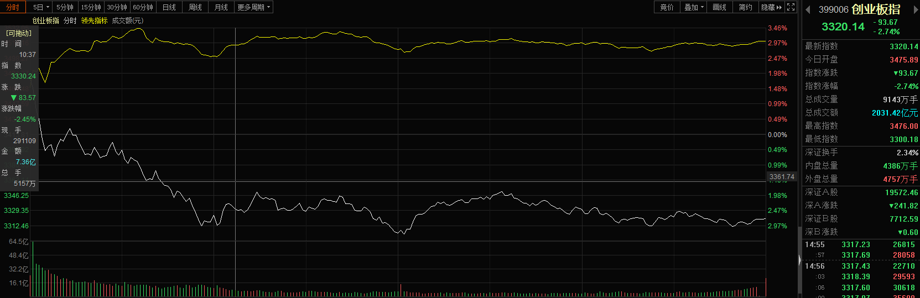Switch to the 月线 monthly chart tab

pos(221,7)
